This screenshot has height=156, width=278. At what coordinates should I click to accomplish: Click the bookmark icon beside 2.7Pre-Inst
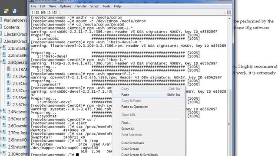click(4, 132)
